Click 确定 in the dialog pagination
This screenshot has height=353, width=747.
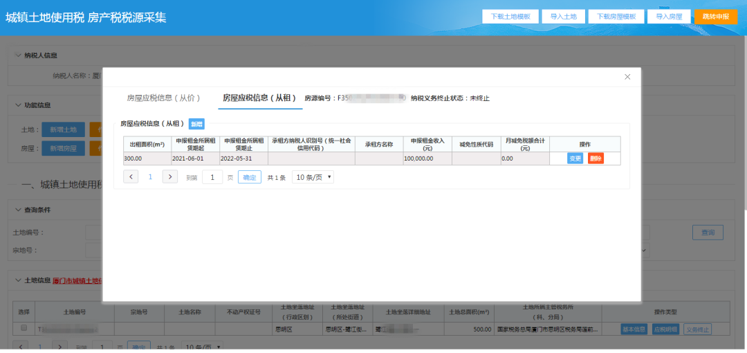tap(250, 177)
